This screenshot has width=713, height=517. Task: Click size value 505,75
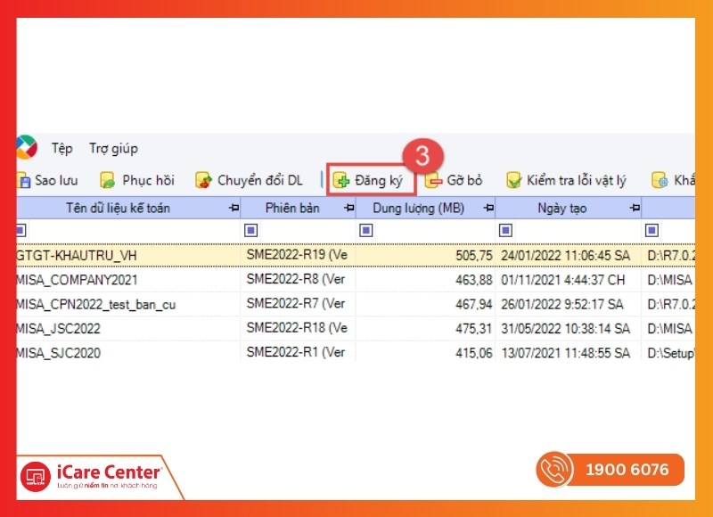point(474,256)
